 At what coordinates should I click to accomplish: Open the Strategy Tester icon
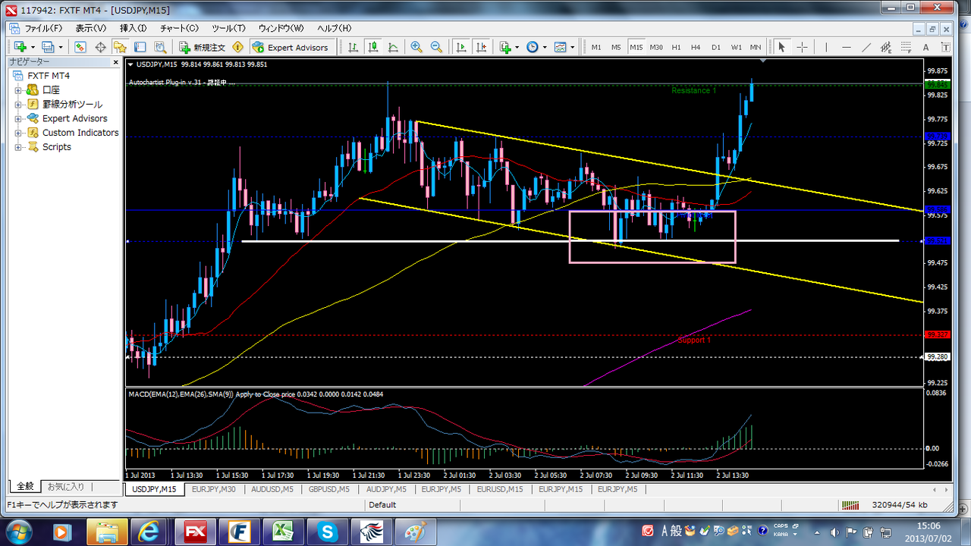click(159, 47)
